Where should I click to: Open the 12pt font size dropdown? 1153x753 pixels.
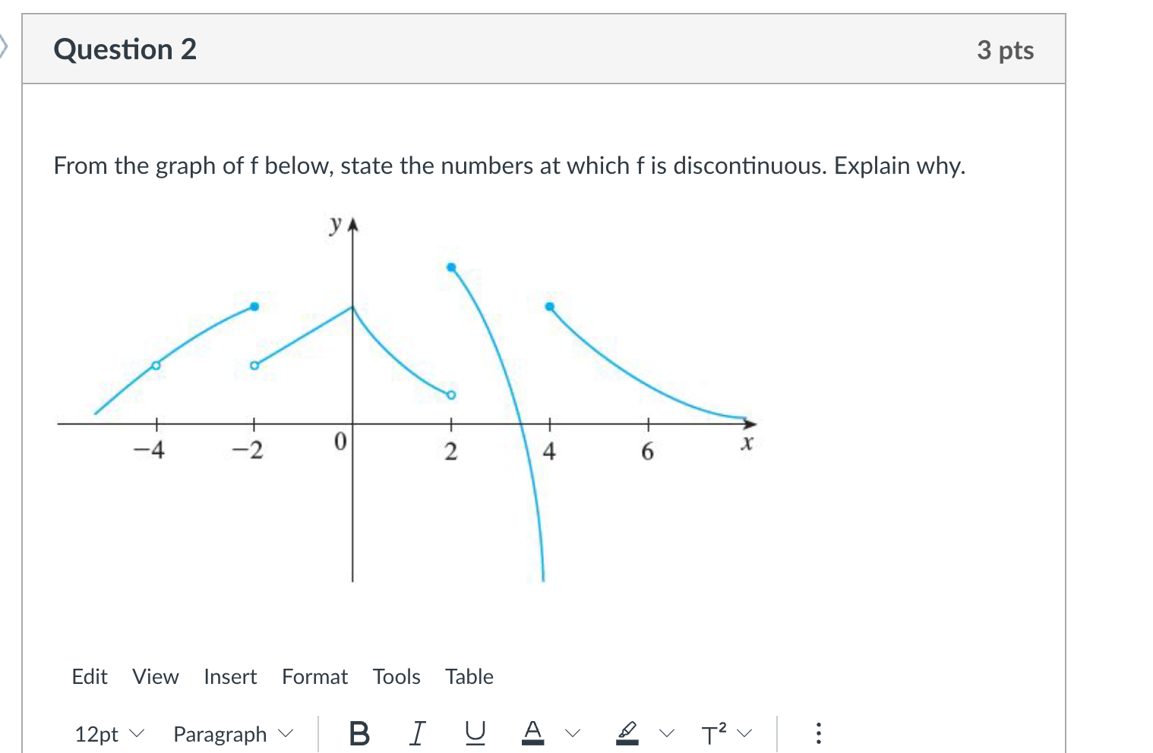pos(108,733)
